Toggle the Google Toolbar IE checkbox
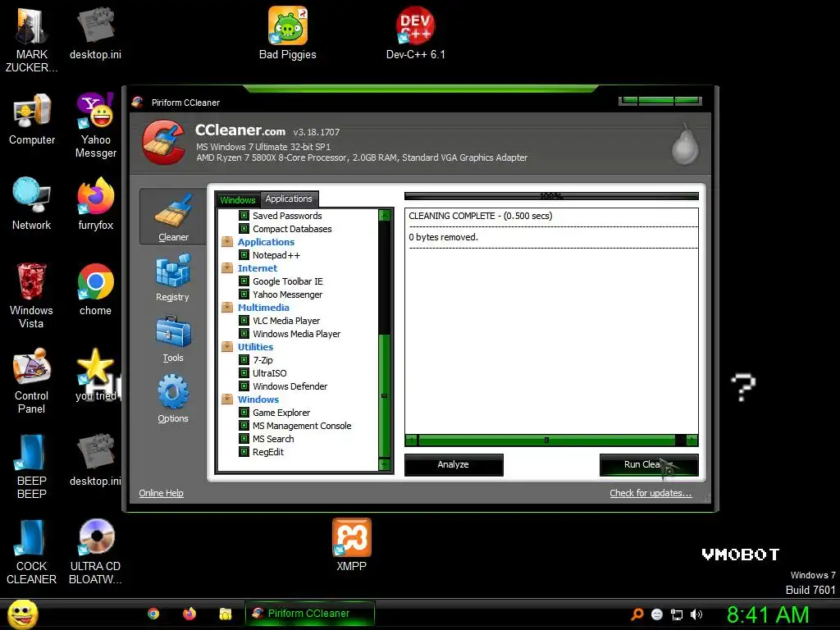 244,281
